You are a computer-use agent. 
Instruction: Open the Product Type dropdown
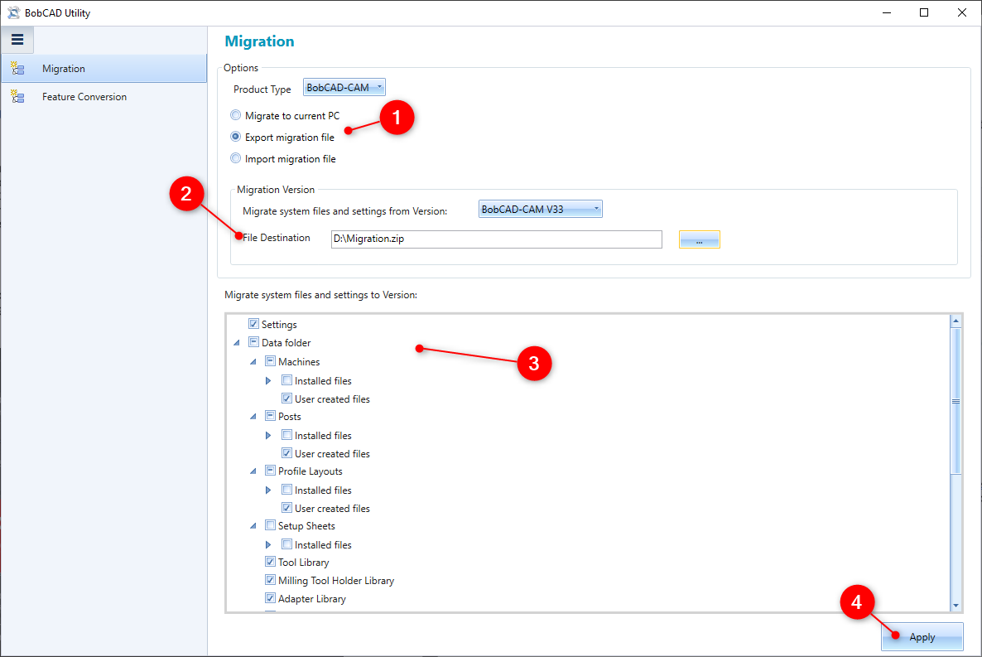344,87
